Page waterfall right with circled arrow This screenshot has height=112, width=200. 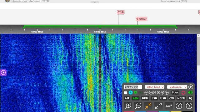pos(189,106)
